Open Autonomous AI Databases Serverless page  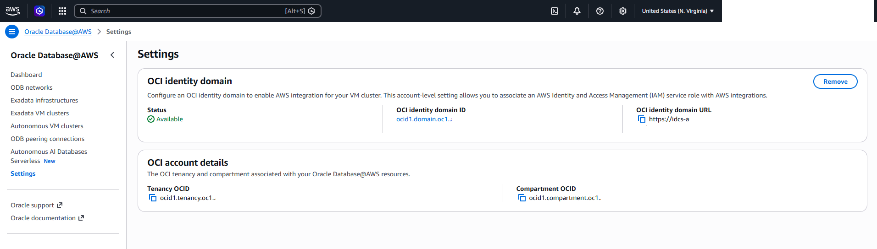(x=49, y=156)
